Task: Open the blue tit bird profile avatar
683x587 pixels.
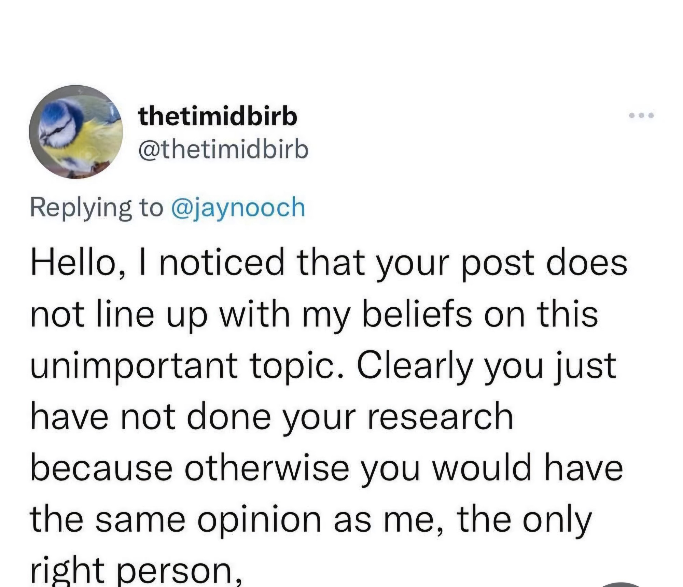Action: [76, 132]
